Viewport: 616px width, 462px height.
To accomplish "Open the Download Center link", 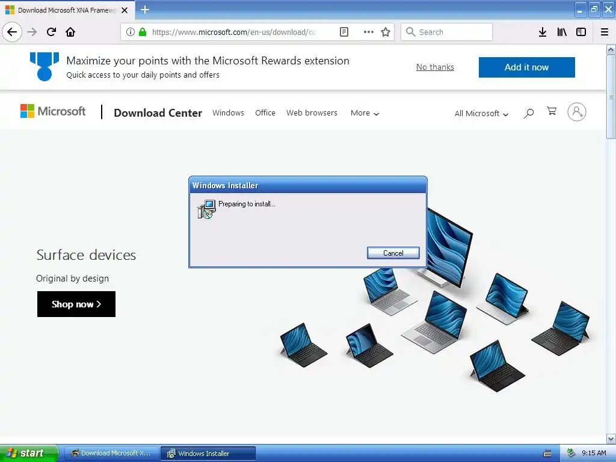I will [158, 112].
